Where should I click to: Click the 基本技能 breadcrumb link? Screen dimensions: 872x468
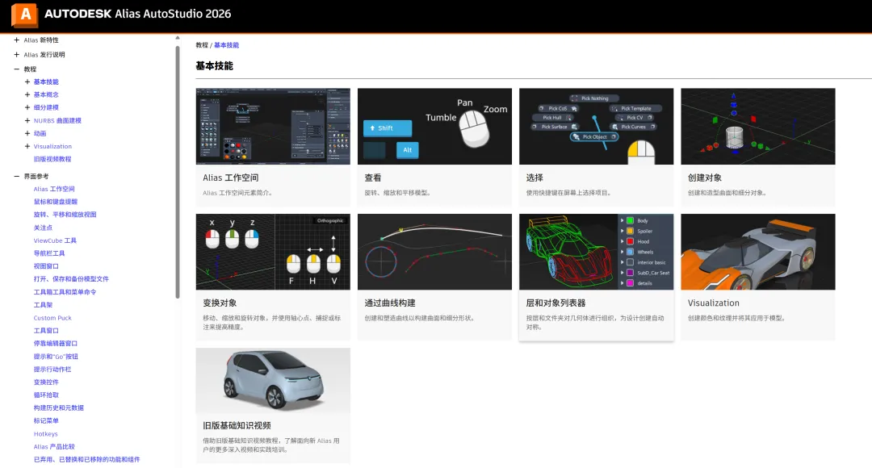click(x=226, y=45)
